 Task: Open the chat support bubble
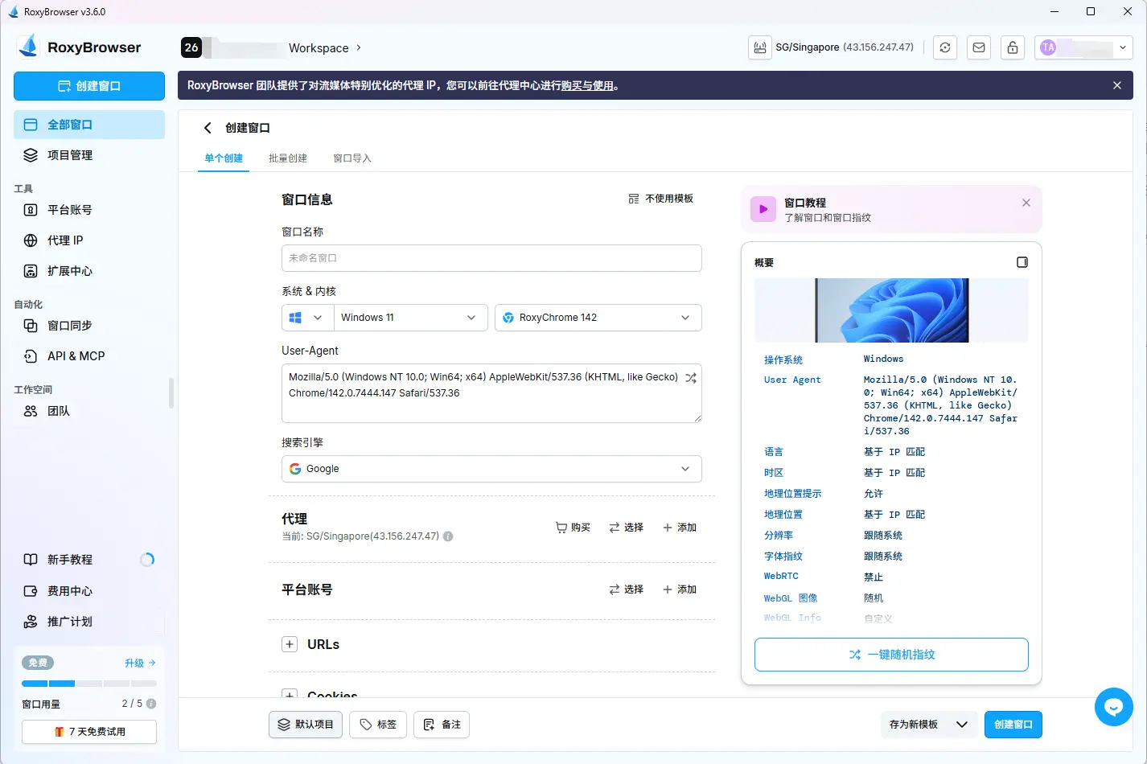[1113, 707]
